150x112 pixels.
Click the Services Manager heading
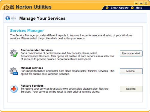click(27, 30)
